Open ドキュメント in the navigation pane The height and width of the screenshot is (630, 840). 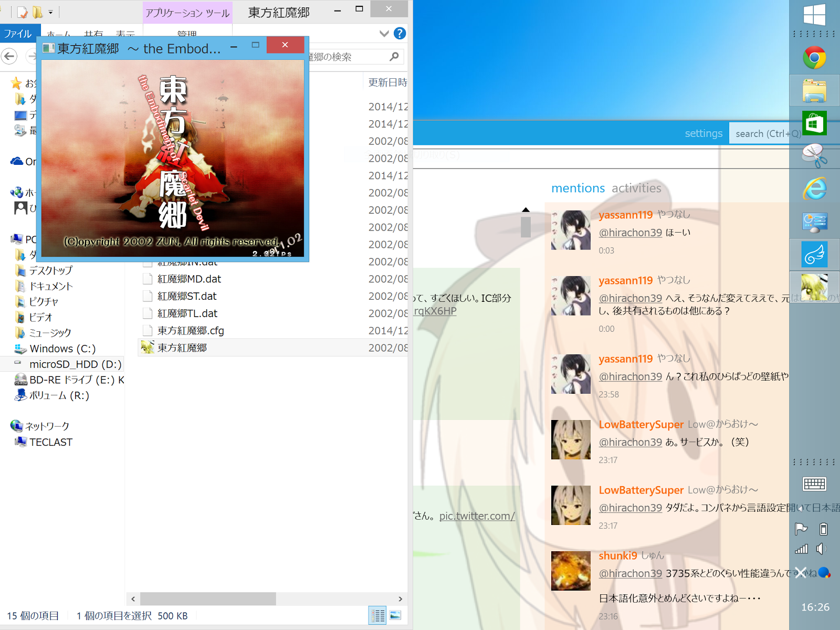(51, 286)
